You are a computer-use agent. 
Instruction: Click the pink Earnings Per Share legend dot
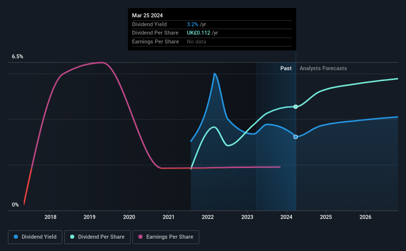pyautogui.click(x=140, y=237)
